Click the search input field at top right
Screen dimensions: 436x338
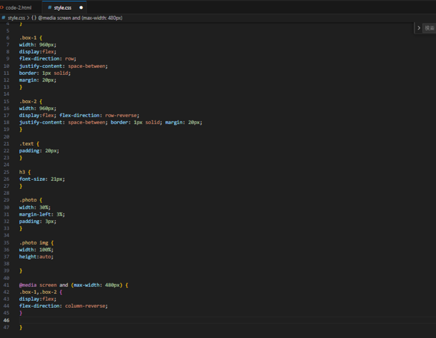(x=429, y=28)
